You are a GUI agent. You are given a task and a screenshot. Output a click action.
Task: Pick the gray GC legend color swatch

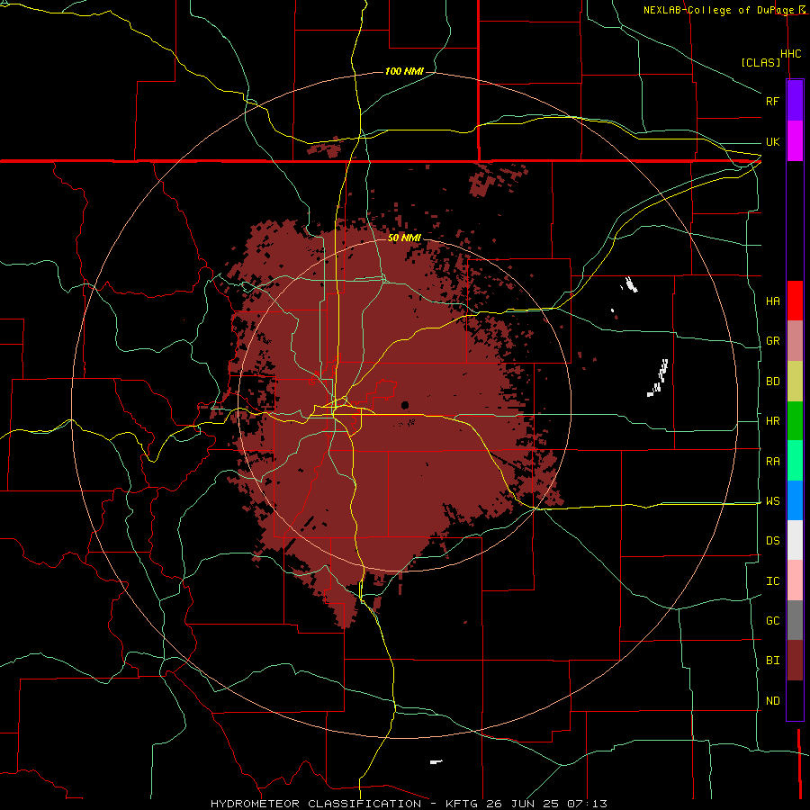795,620
